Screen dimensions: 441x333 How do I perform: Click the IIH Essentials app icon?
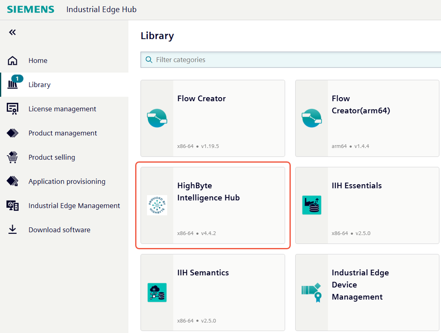tap(312, 205)
